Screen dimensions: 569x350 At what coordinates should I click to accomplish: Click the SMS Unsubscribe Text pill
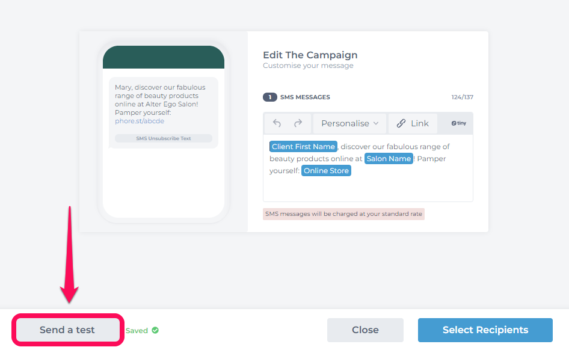coord(163,138)
